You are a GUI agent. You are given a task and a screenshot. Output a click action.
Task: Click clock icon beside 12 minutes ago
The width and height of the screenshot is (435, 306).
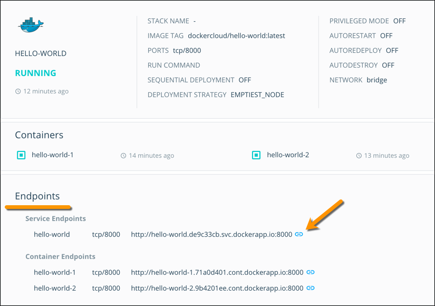(18, 91)
